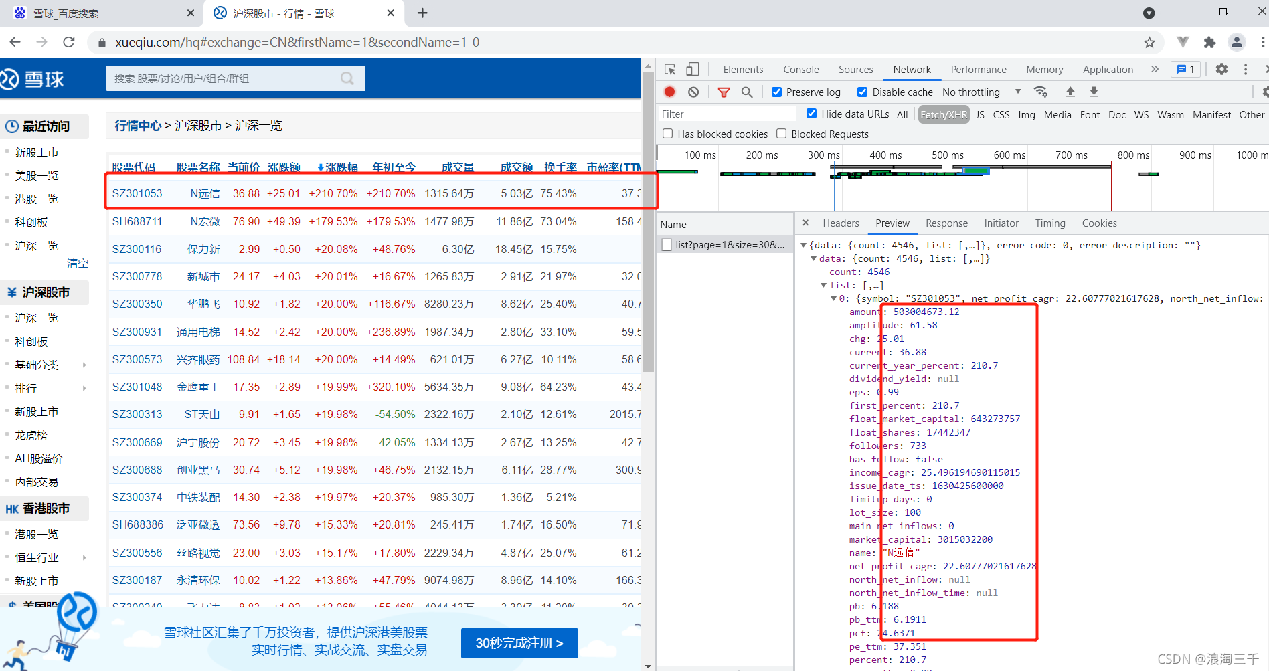Select the Fetch/XHR filter

point(944,114)
